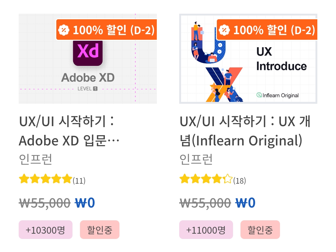The image size is (336, 252).
Task: Click the Inflearn Original leaf icon
Action: [259, 95]
